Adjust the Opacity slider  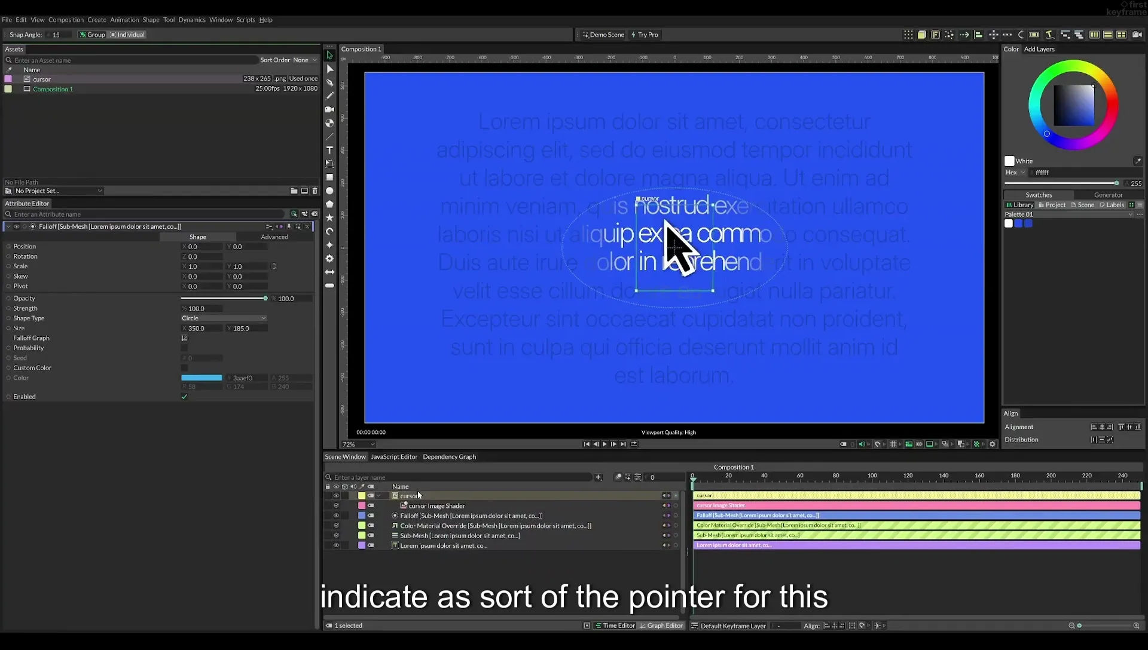[224, 298]
